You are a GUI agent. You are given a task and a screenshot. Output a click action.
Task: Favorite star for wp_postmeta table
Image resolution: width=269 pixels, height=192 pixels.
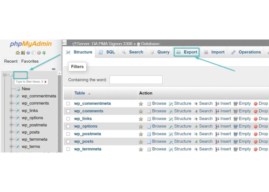coord(141,134)
